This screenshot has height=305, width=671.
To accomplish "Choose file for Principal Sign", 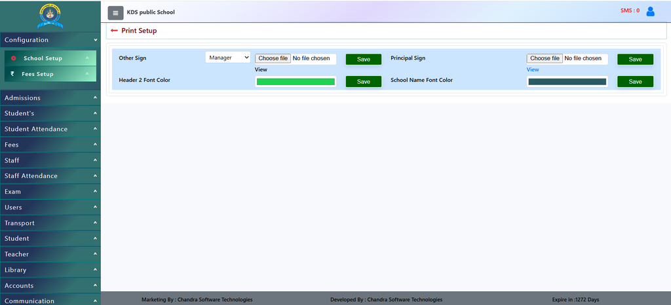I will point(545,58).
